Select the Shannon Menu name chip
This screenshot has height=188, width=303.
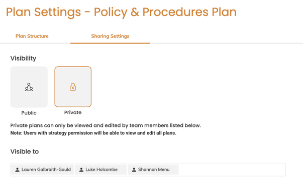click(x=153, y=169)
